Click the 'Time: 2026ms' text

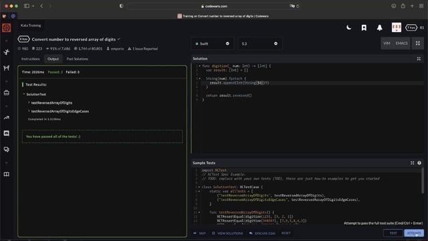tap(33, 72)
